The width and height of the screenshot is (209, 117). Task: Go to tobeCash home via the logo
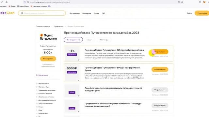[x=7, y=13]
